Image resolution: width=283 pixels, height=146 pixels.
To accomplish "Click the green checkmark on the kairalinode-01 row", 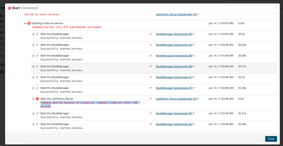I will pos(37,77).
